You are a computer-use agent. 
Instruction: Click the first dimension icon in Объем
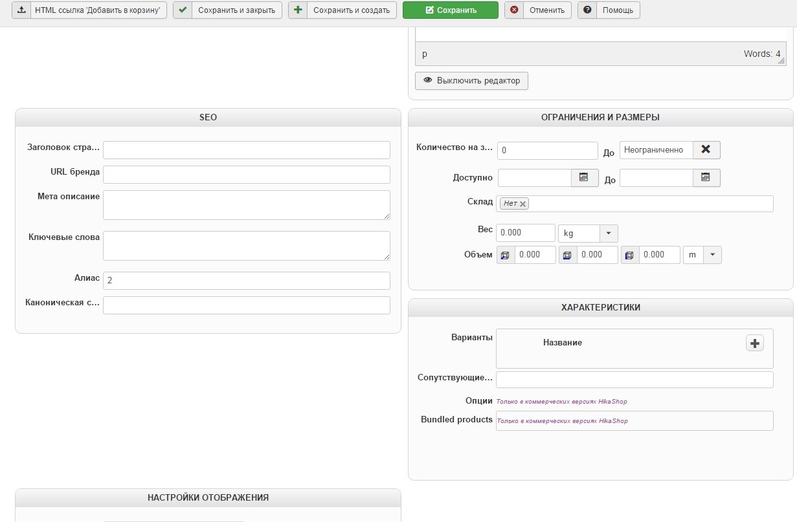[506, 255]
